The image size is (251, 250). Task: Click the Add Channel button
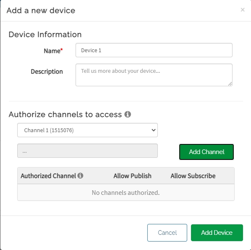tap(207, 152)
